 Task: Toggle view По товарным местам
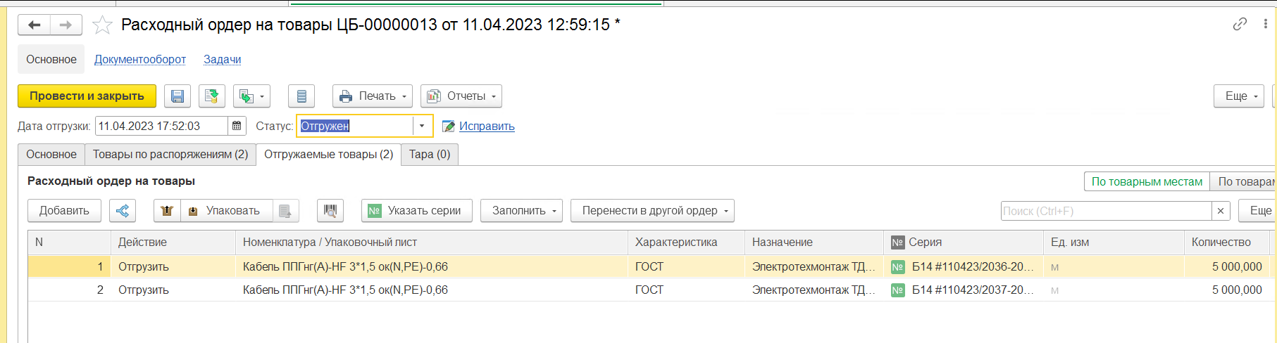(x=1147, y=181)
